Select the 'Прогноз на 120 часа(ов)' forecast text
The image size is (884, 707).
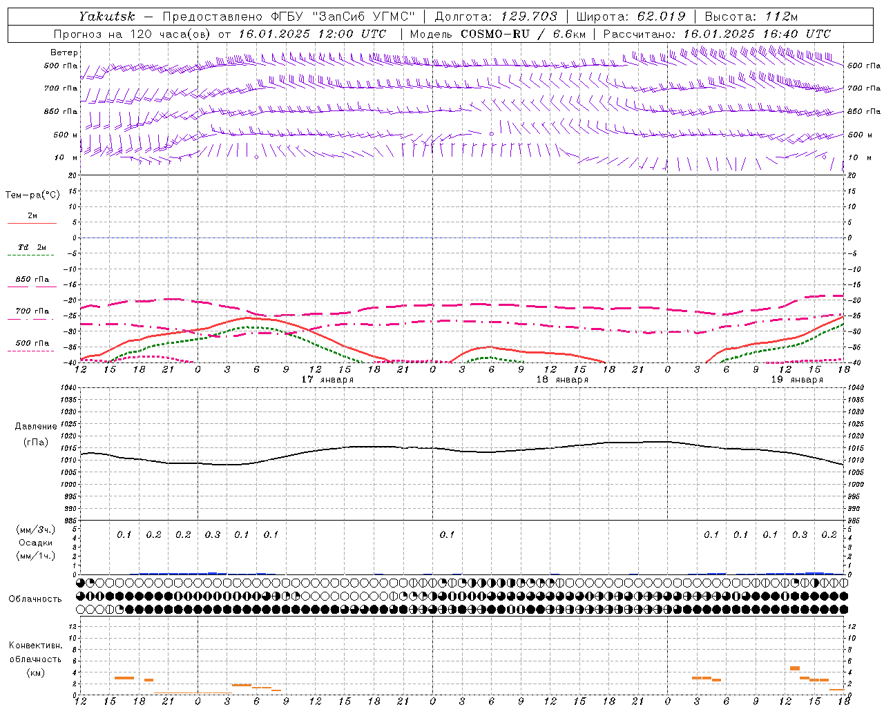[x=133, y=34]
